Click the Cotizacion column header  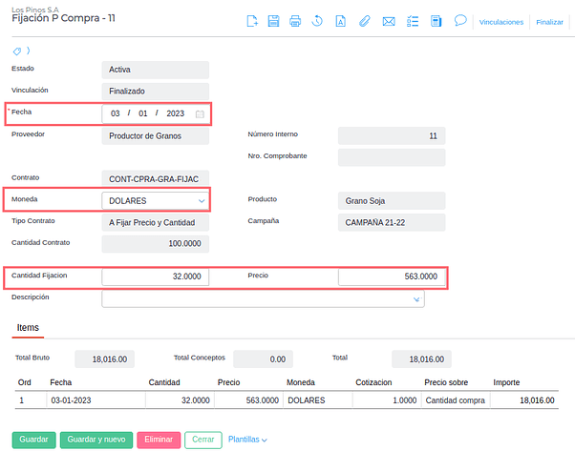tap(373, 382)
